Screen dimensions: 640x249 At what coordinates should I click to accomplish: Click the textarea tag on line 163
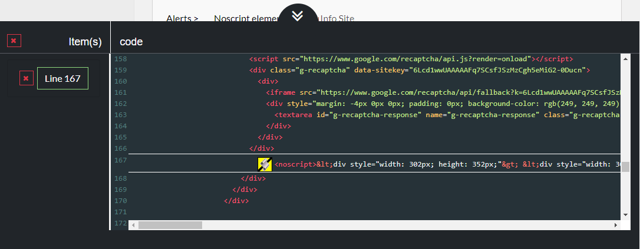point(447,115)
